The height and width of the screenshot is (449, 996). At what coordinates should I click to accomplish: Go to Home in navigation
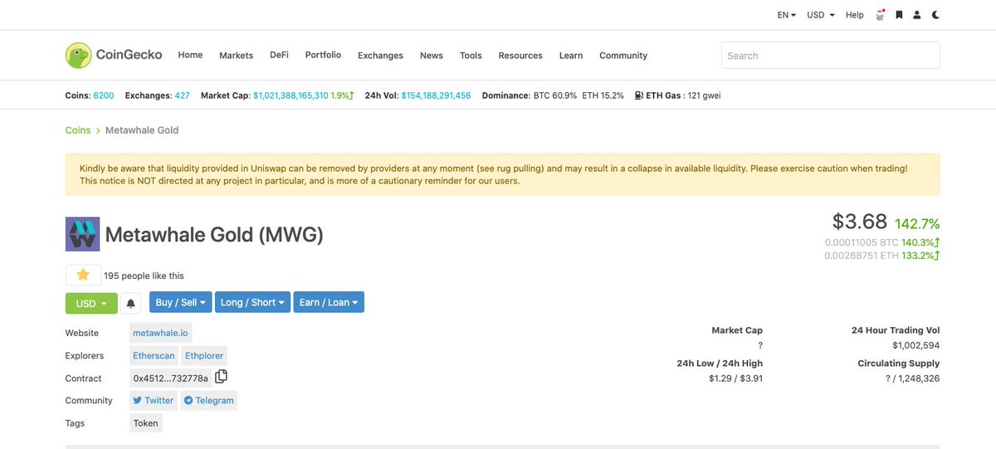[190, 55]
